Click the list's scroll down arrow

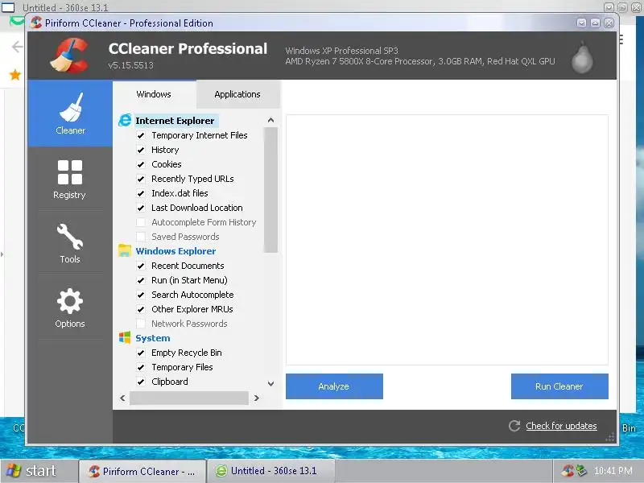(x=270, y=384)
